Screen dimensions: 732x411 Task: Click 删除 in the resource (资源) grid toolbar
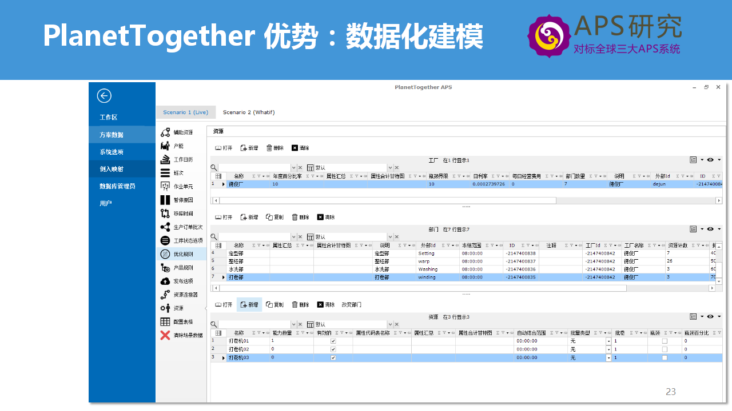coord(300,305)
